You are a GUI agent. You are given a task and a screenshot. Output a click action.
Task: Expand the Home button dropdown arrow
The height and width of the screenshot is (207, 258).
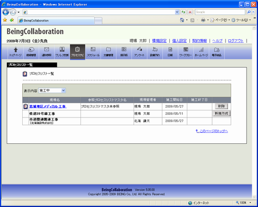click(x=187, y=20)
